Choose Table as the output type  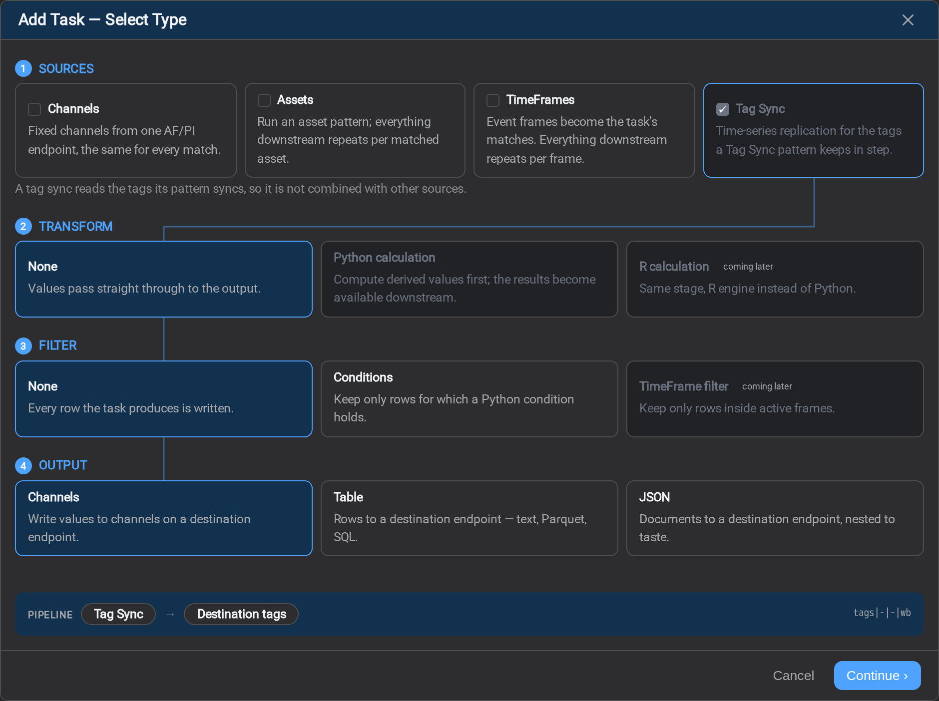click(469, 518)
